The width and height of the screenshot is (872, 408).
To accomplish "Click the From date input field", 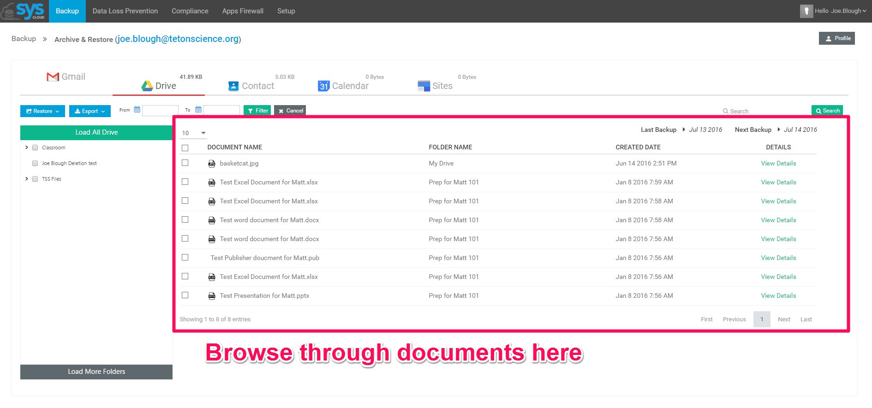I will [160, 110].
